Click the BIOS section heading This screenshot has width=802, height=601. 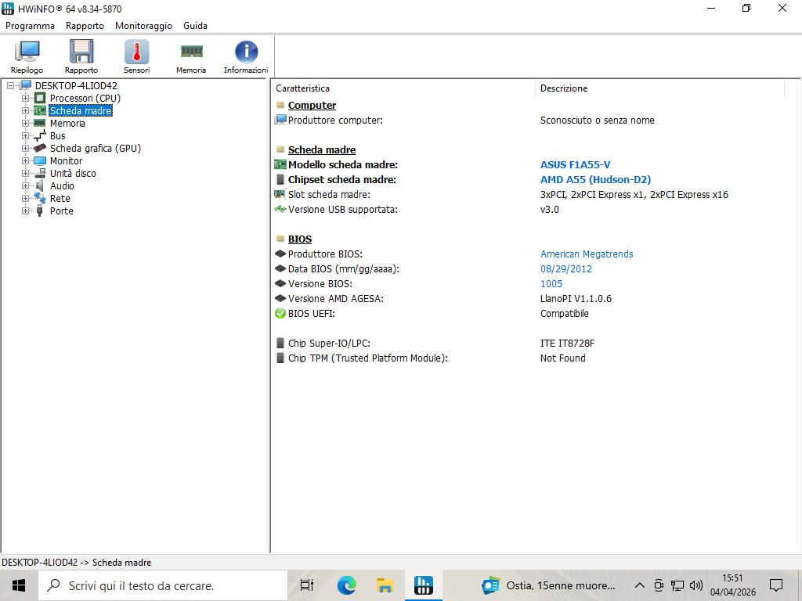click(x=300, y=239)
